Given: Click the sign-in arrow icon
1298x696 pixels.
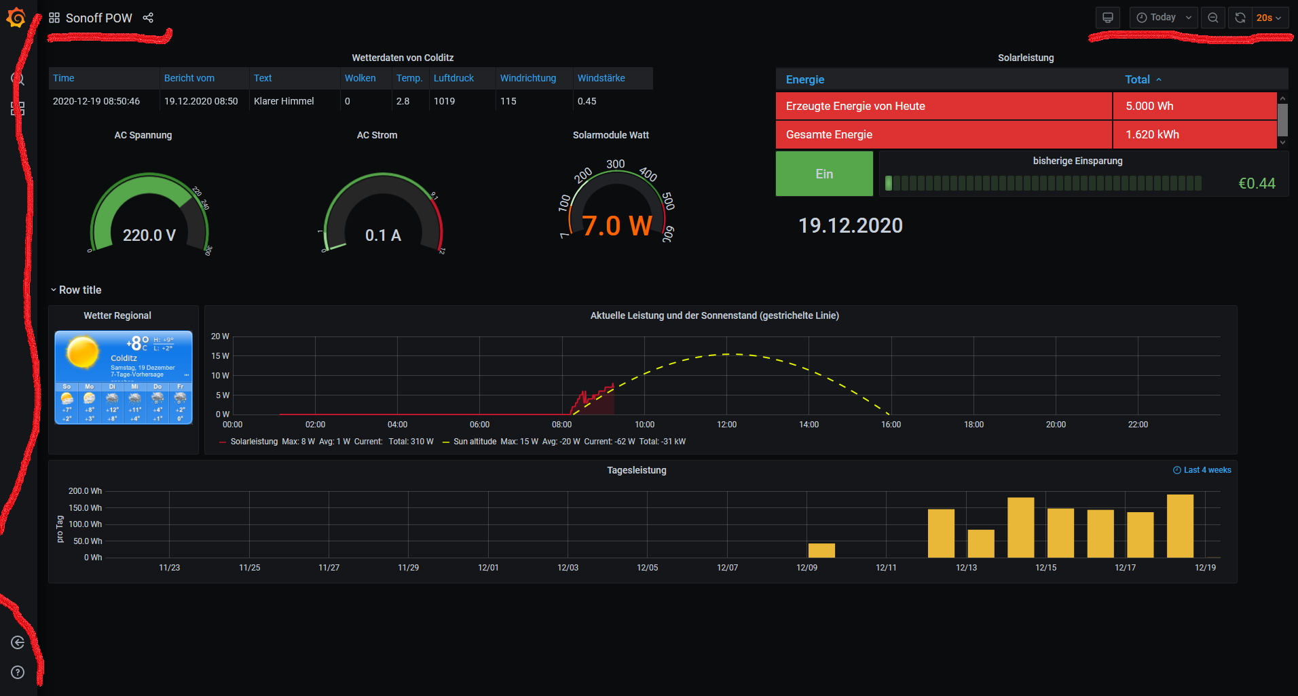Looking at the screenshot, I should coord(18,642).
